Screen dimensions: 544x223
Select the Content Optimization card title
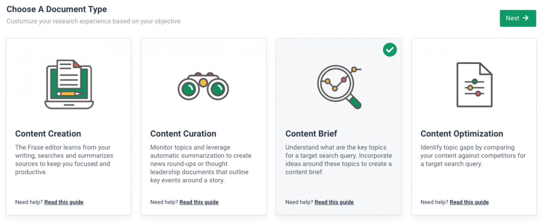462,134
